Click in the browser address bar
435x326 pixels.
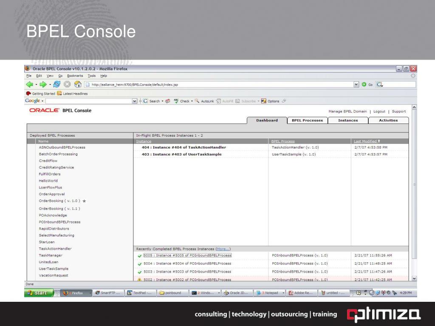219,84
